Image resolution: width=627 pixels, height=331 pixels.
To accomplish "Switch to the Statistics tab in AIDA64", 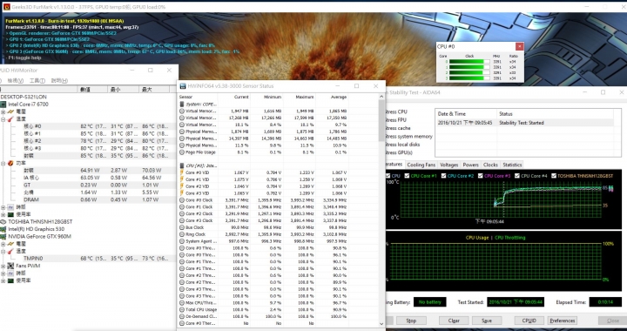I will [512, 165].
